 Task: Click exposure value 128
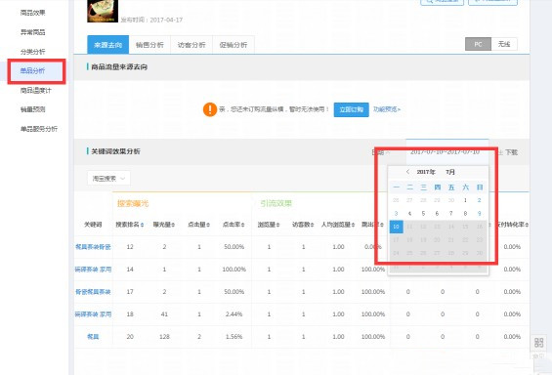tap(164, 337)
